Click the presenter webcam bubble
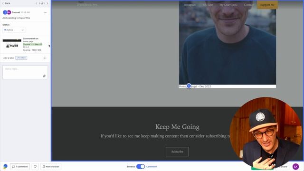The image size is (304, 171). point(266,133)
